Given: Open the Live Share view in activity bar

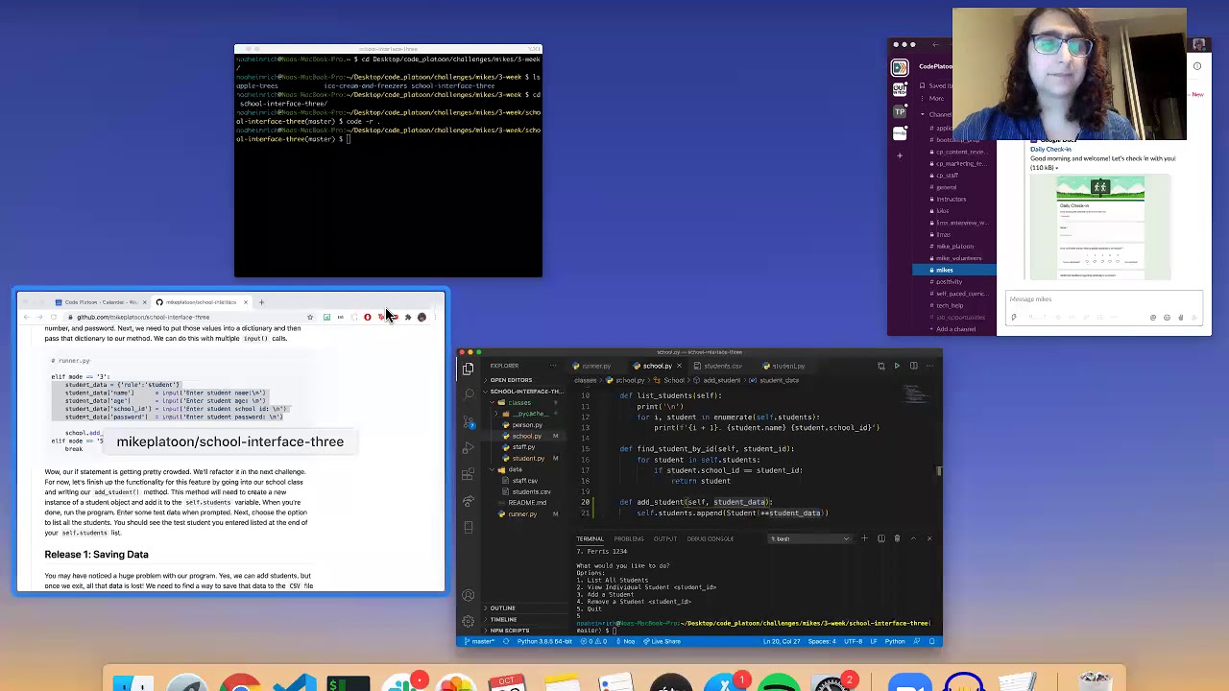Looking at the screenshot, I should tap(468, 501).
